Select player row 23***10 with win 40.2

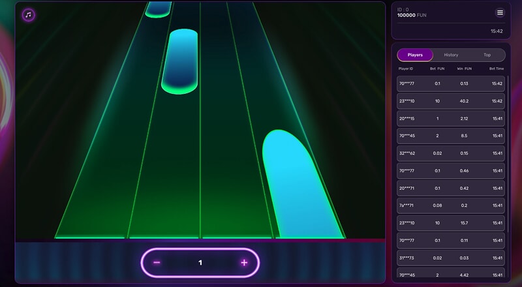pyautogui.click(x=450, y=101)
